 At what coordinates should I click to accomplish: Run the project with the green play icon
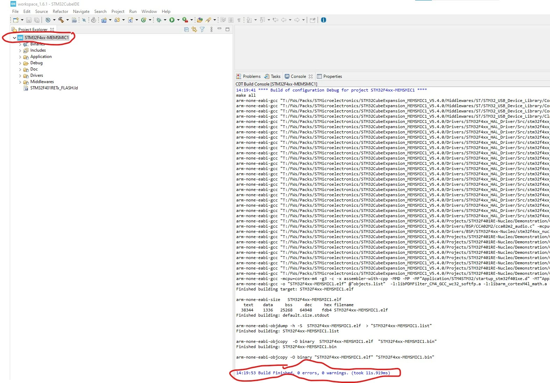[172, 20]
